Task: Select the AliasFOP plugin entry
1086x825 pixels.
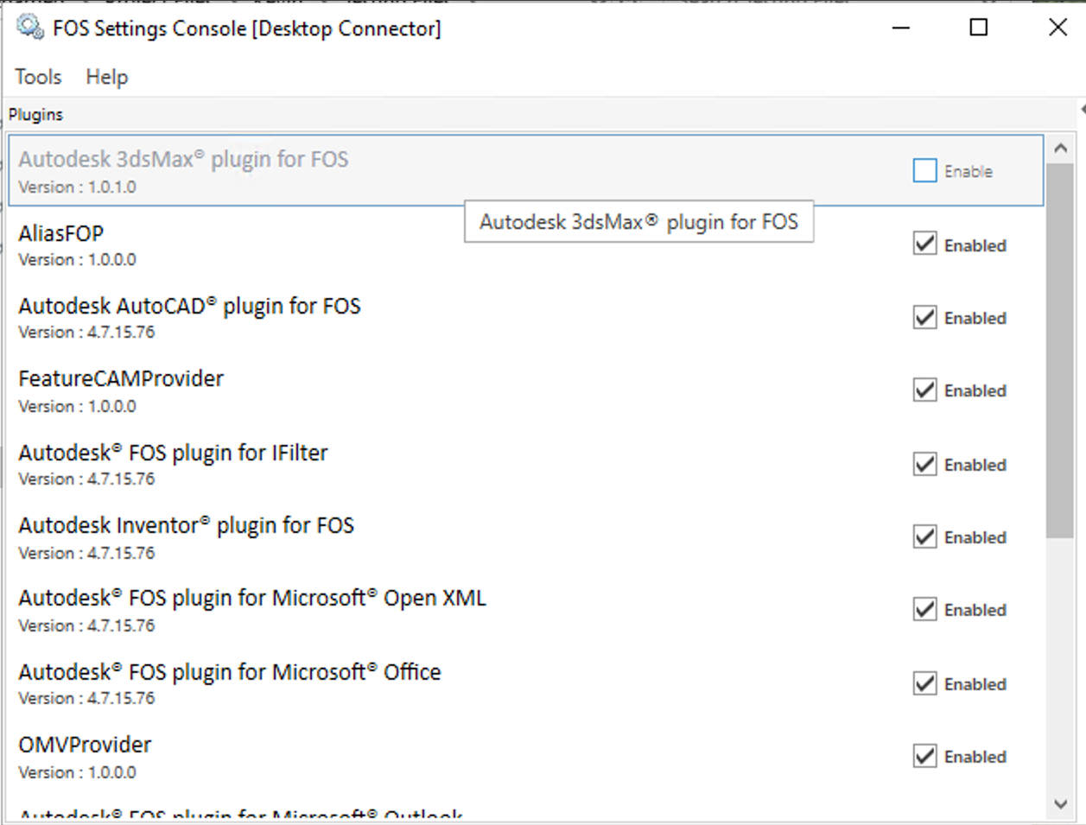Action: (259, 244)
